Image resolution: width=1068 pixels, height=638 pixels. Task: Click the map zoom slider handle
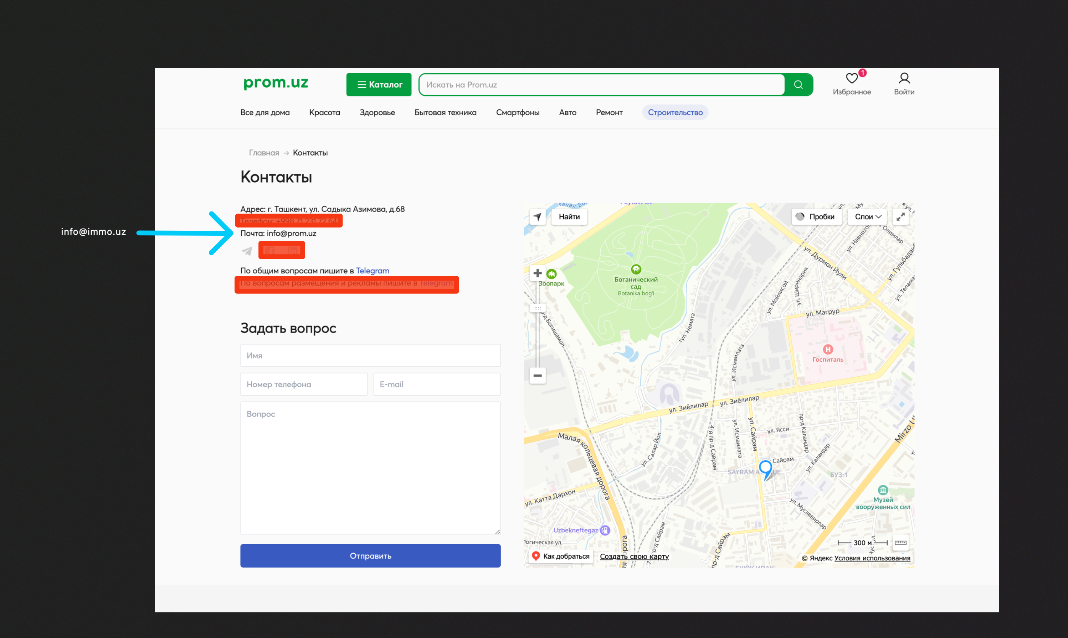pos(537,308)
